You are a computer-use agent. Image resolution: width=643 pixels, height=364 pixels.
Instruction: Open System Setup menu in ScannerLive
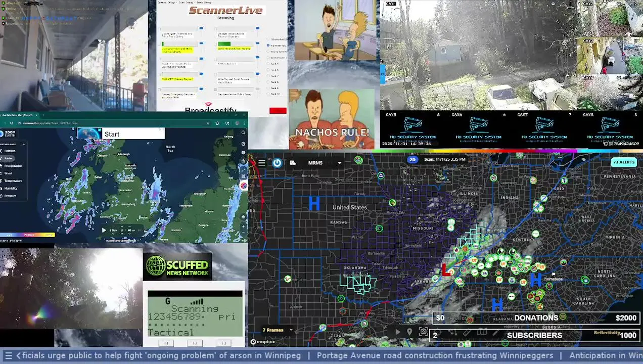click(166, 3)
